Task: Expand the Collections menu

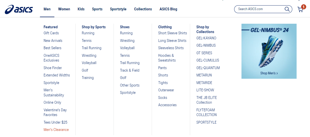Action: coord(143,9)
